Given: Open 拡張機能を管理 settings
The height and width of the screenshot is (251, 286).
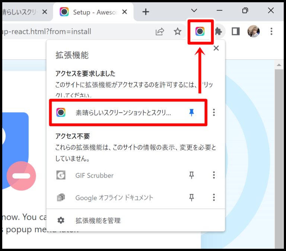Looking at the screenshot, I should (136, 220).
